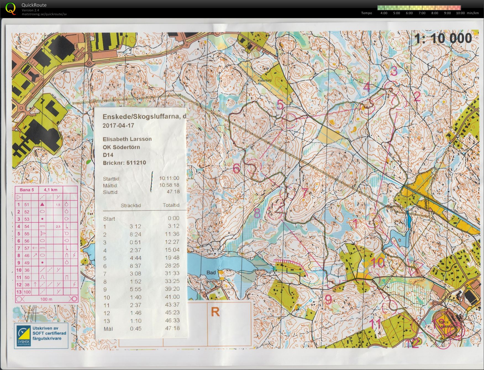The height and width of the screenshot is (370, 484).
Task: Click the orange R box below map
Action: pos(215,312)
